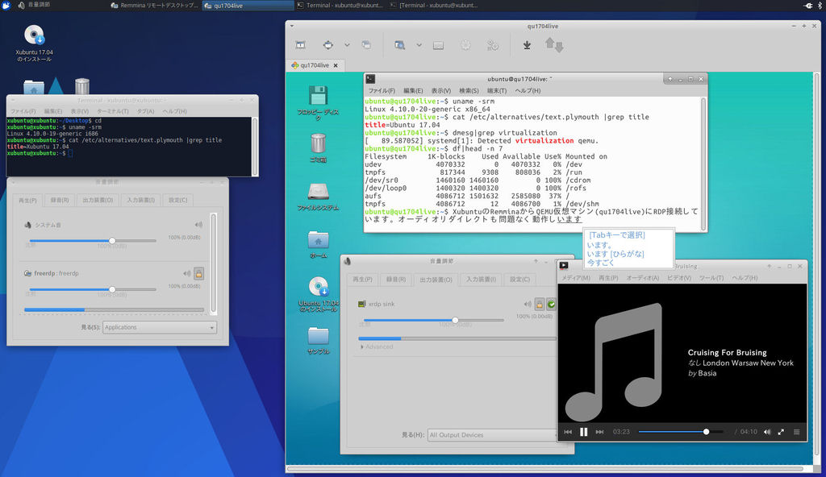
Task: Open the remote Home folder icon
Action: [x=318, y=239]
